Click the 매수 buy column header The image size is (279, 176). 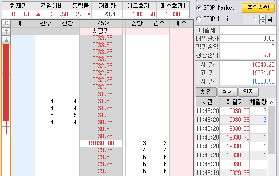[x=181, y=23]
